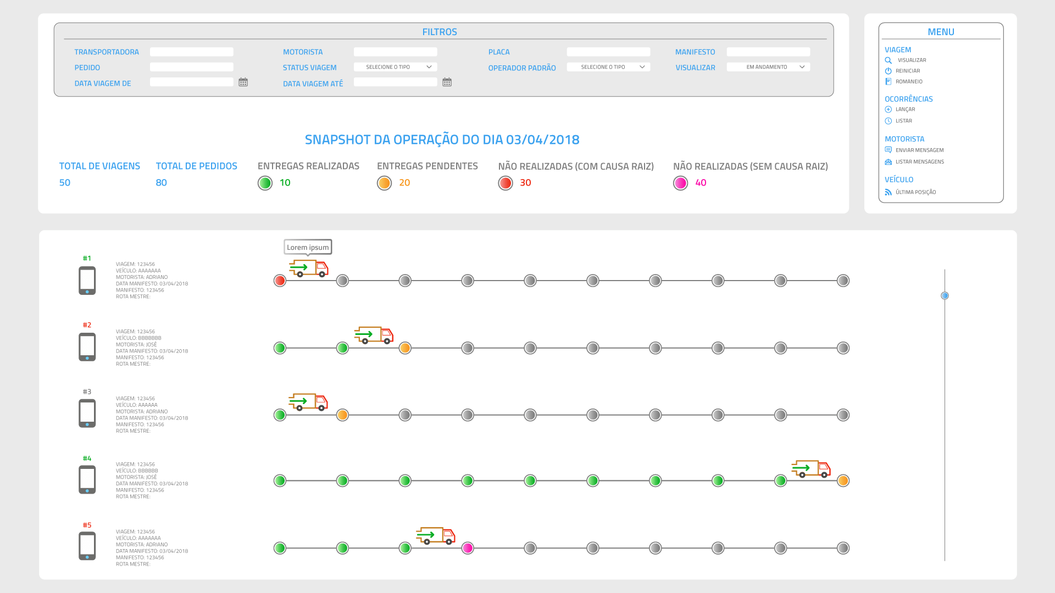This screenshot has height=593, width=1055.
Task: Open the Data Viagem Até calendar icon
Action: tap(447, 82)
